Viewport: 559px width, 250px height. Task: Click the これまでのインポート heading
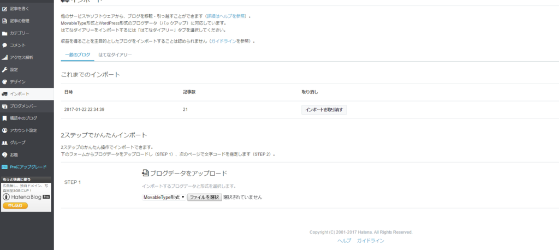pos(91,75)
